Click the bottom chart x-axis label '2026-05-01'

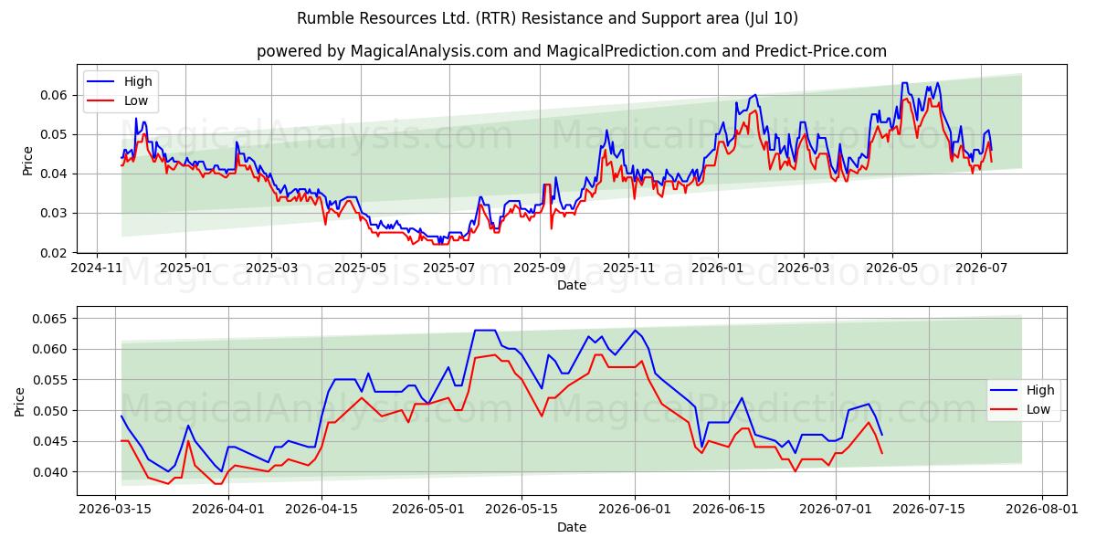tap(428, 511)
